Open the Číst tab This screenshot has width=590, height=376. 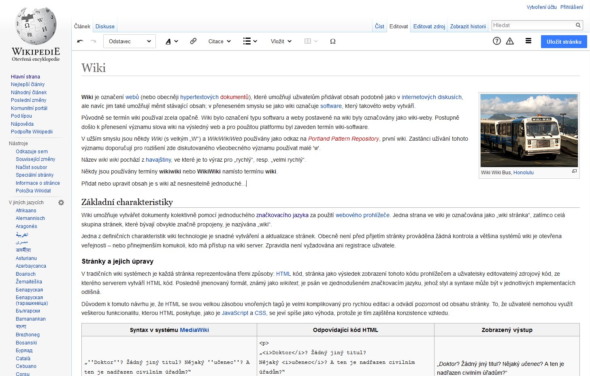(x=379, y=26)
